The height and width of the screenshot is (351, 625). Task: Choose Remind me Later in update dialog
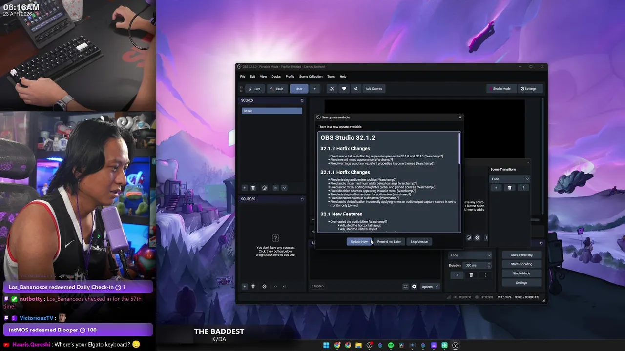389,242
